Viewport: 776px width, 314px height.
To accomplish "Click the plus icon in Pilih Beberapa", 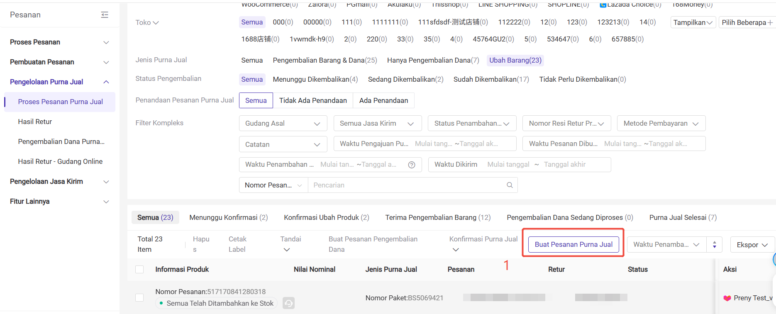I will click(770, 22).
